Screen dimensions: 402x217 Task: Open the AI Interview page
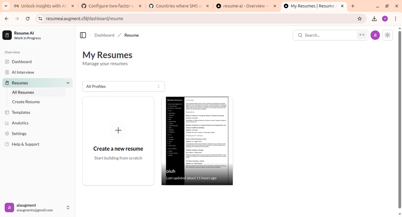coord(23,72)
